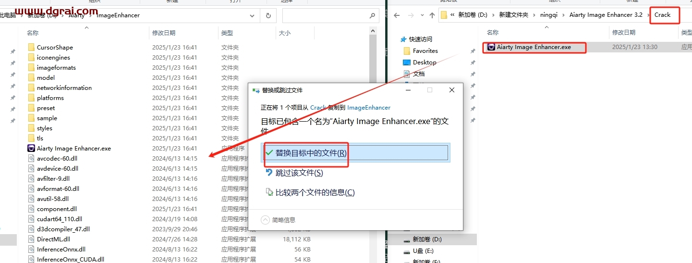Screen dimensions: 692x263
Task: Click the Quick access star icon
Action: click(x=403, y=39)
